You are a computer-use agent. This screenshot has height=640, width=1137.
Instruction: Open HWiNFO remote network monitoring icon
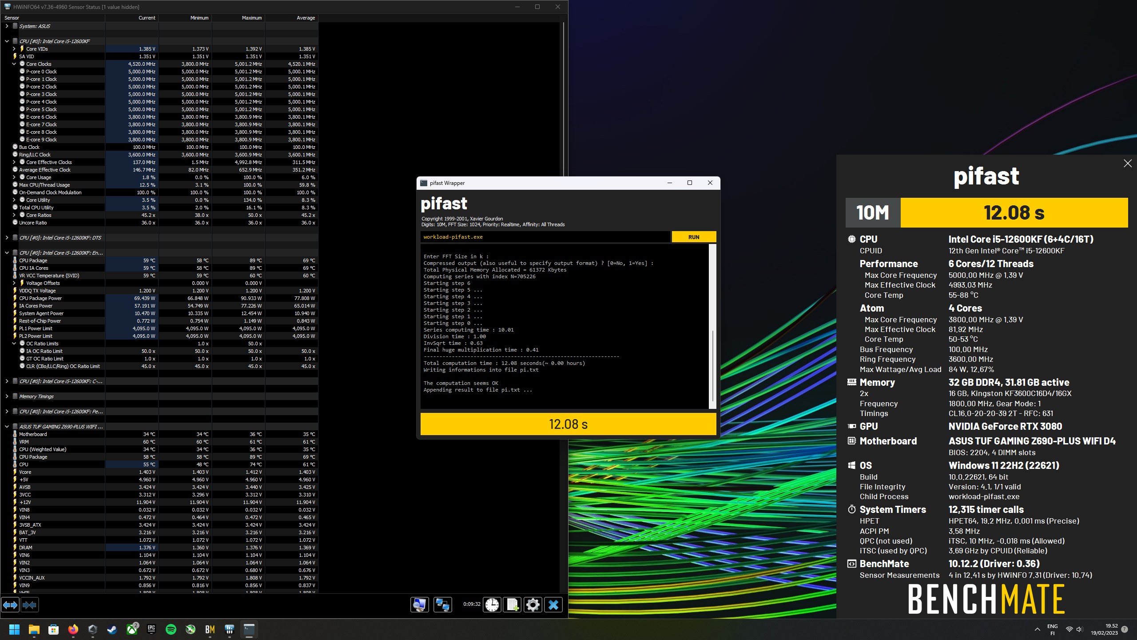pyautogui.click(x=443, y=604)
